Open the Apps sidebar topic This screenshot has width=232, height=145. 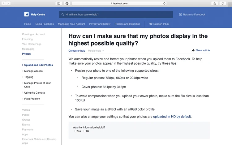(x=25, y=134)
